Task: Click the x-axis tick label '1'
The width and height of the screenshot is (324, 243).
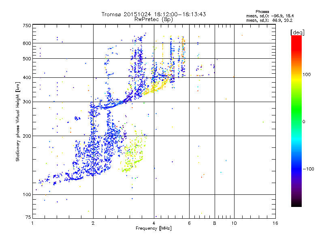Action: pyautogui.click(x=32, y=223)
